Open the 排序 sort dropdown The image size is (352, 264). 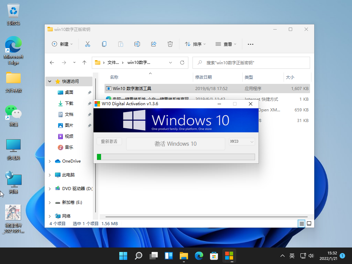tap(195, 44)
